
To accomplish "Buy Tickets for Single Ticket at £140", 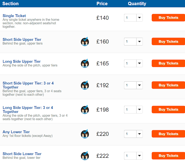I will click(x=168, y=18).
